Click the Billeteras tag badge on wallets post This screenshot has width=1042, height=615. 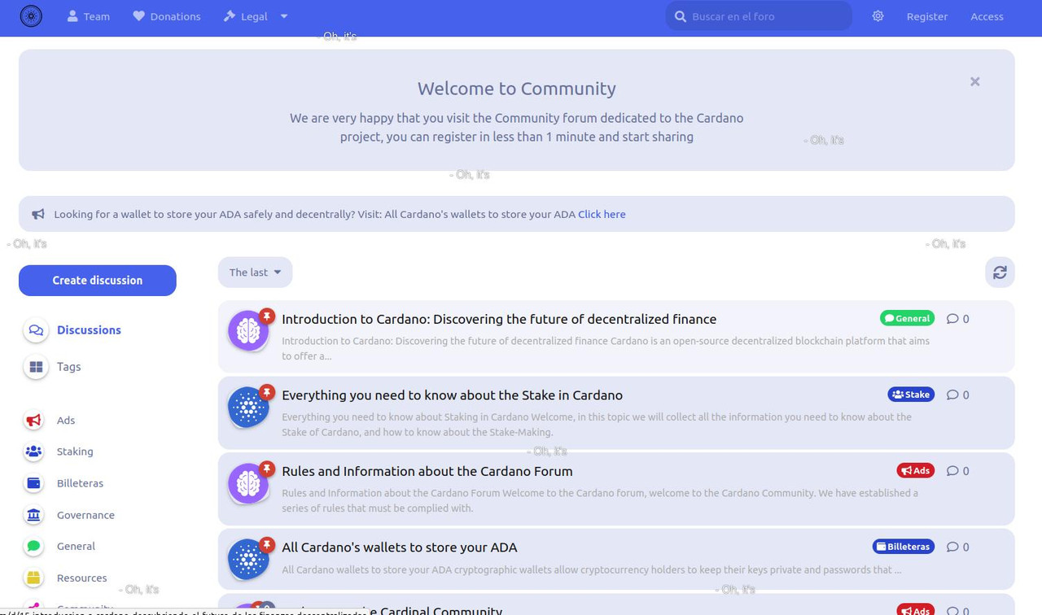[904, 547]
